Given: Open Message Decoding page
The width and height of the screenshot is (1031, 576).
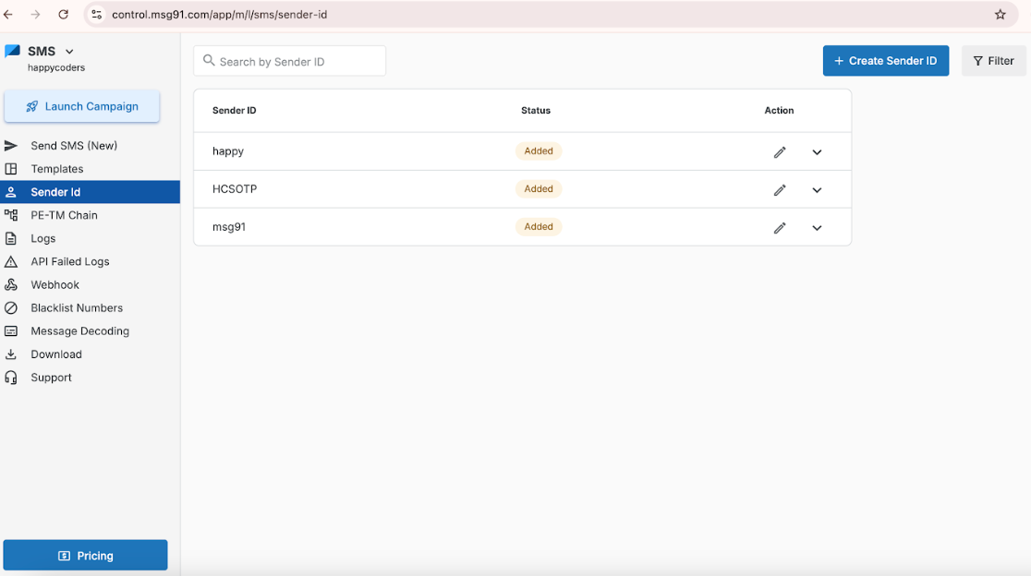Looking at the screenshot, I should 91,331.
